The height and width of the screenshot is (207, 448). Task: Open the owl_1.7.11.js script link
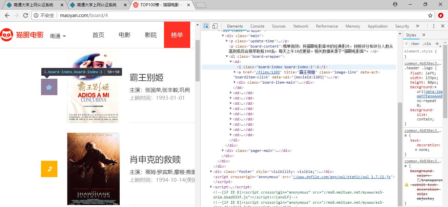click(342, 177)
